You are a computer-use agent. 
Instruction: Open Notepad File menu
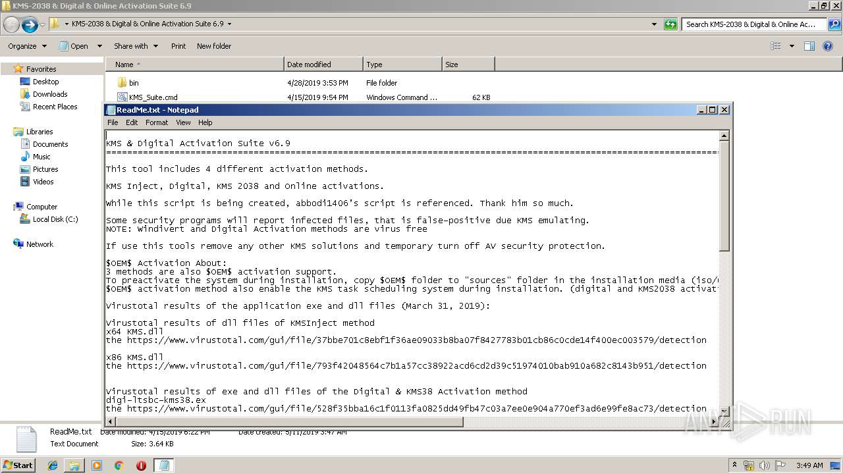[113, 122]
